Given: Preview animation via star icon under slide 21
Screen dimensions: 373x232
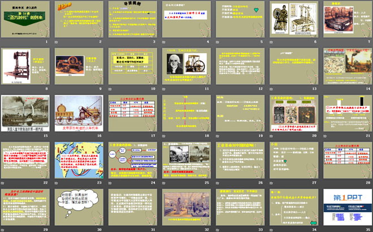Looking at the screenshot, I should click(x=325, y=136).
